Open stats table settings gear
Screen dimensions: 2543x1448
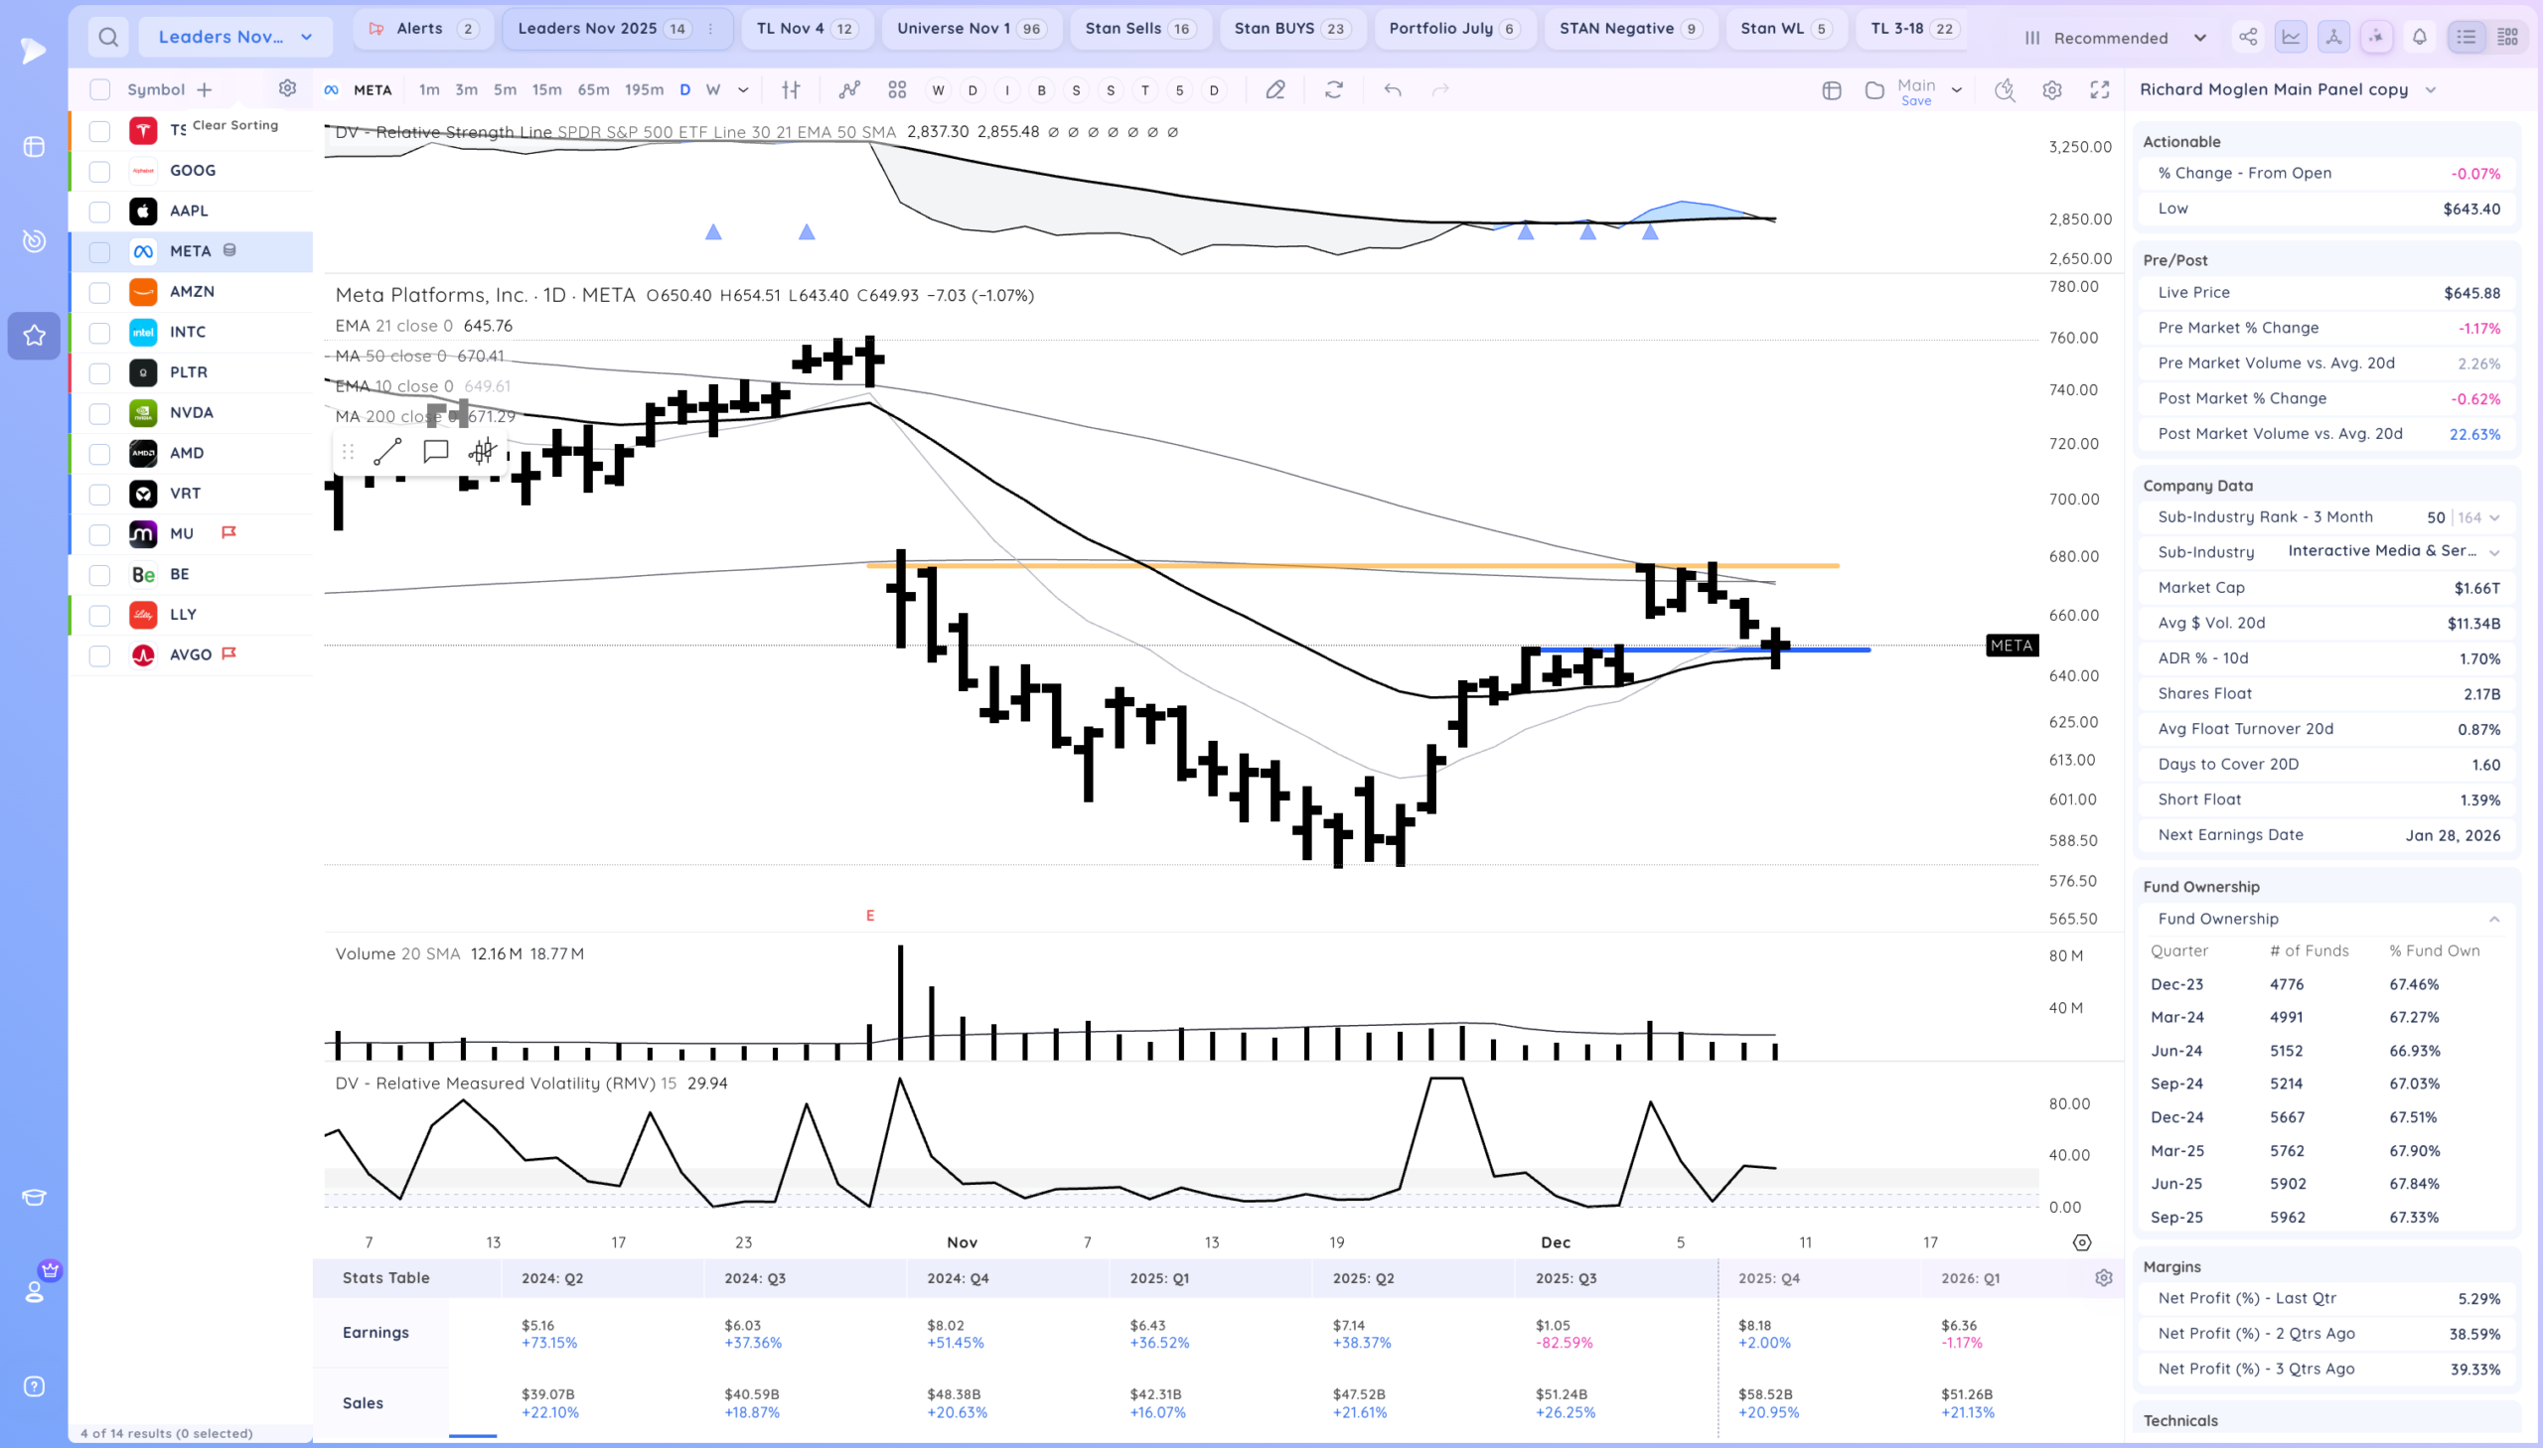[x=2102, y=1278]
